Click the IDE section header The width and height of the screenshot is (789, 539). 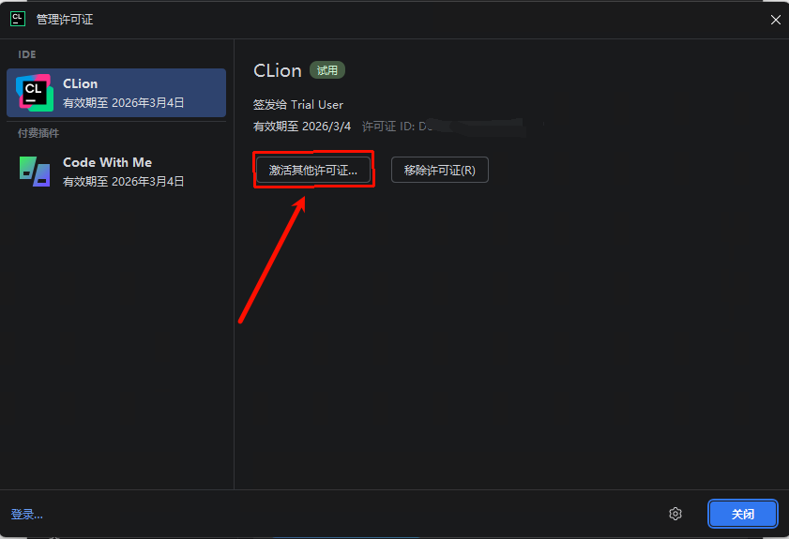click(27, 54)
